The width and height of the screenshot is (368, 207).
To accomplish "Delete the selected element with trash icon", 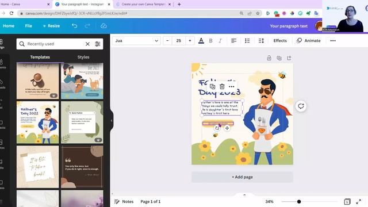I will (222, 87).
